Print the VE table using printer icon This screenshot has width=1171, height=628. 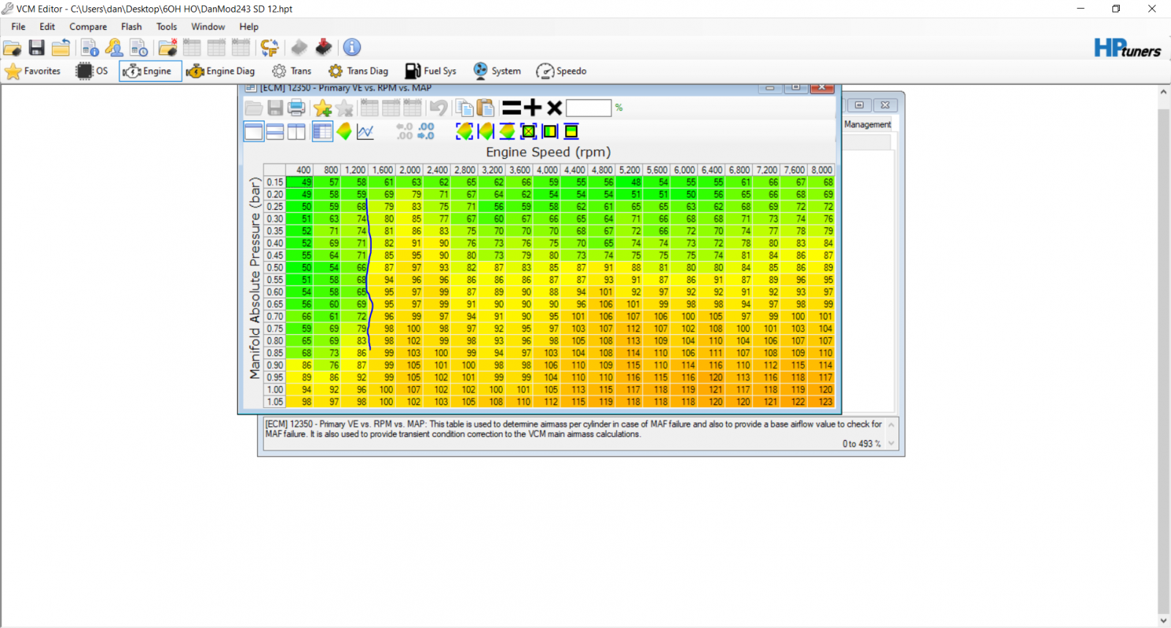pos(296,108)
